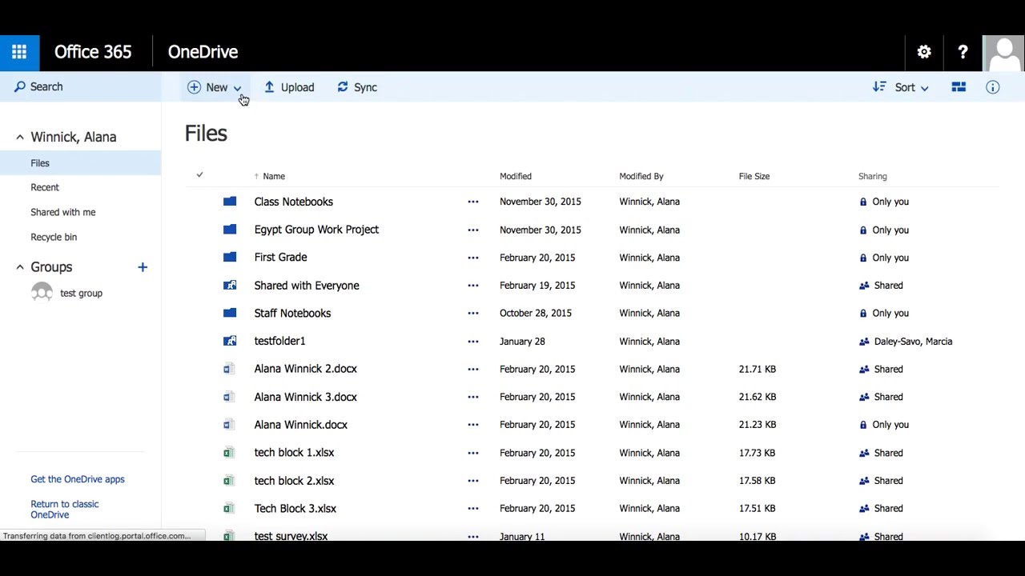The height and width of the screenshot is (576, 1025).
Task: Open more options for Egypt Group Work Project
Action: coord(473,230)
